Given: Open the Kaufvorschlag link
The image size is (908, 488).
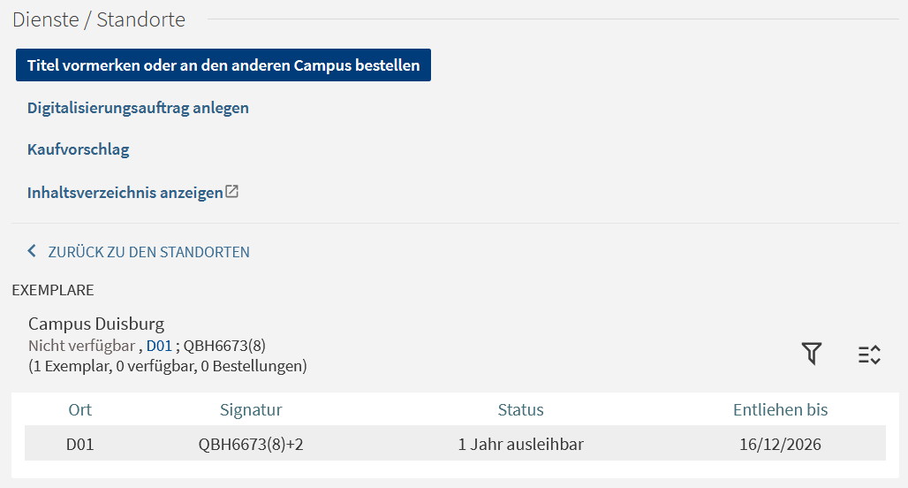Looking at the screenshot, I should pos(79,149).
